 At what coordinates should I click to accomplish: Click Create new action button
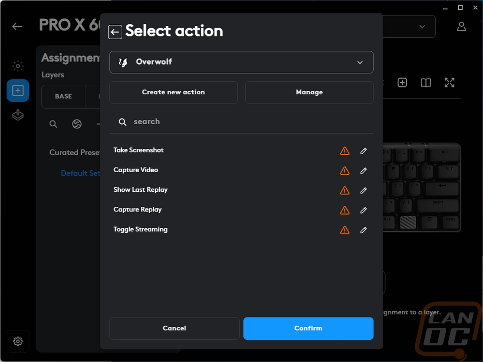coord(173,92)
